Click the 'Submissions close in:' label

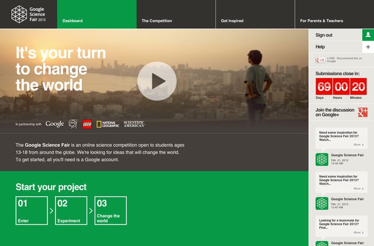[x=338, y=74]
